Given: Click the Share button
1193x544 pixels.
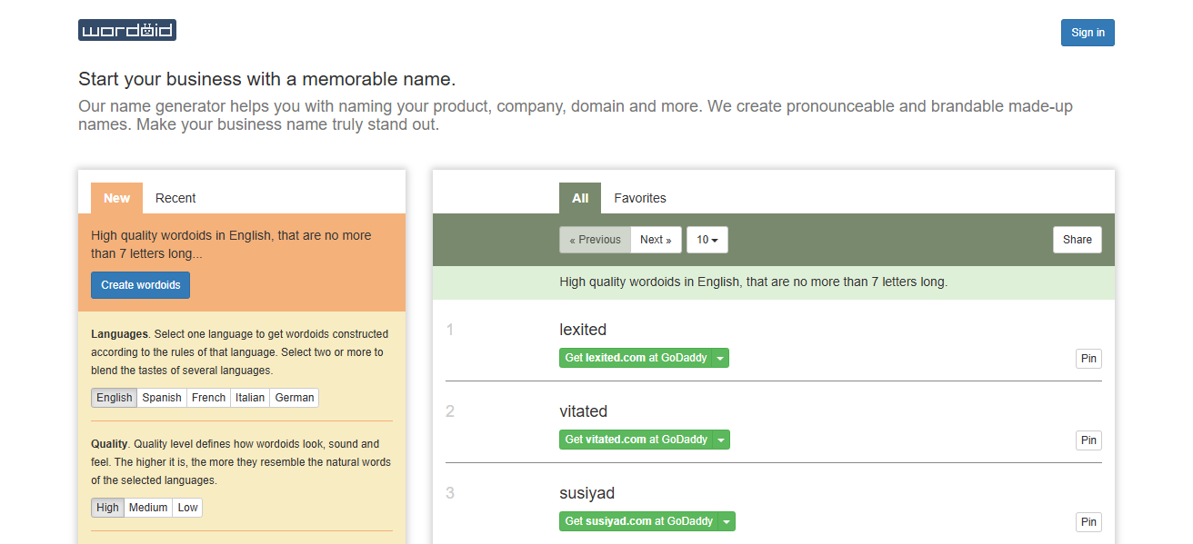Looking at the screenshot, I should [x=1078, y=240].
